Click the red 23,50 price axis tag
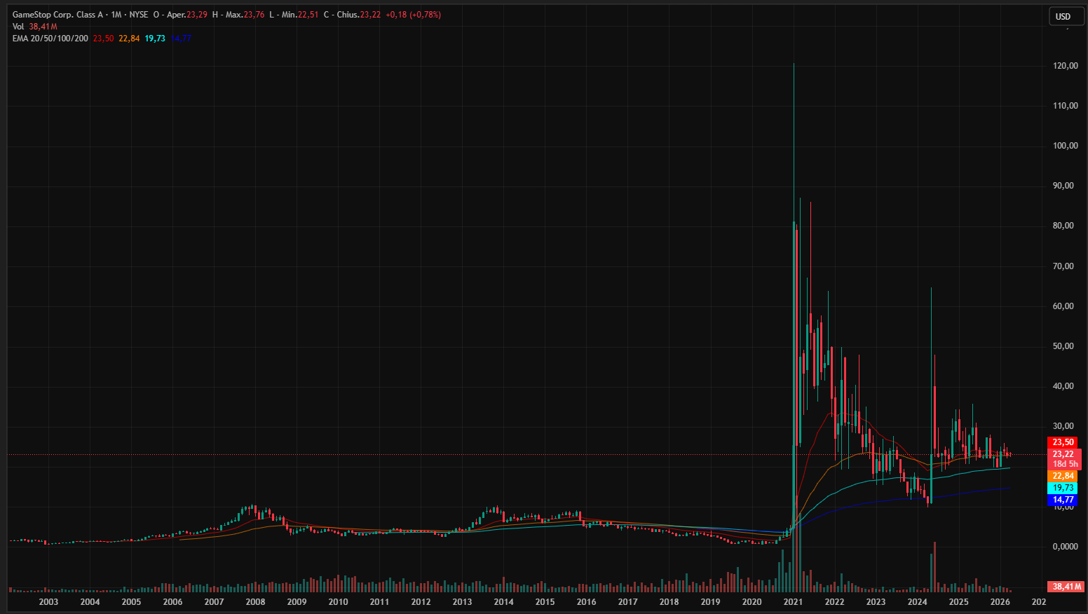This screenshot has height=614, width=1088. click(1063, 442)
